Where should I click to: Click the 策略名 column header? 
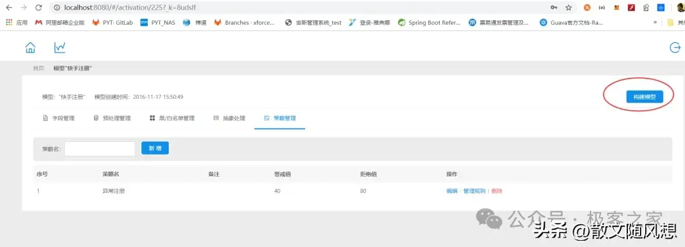click(111, 174)
